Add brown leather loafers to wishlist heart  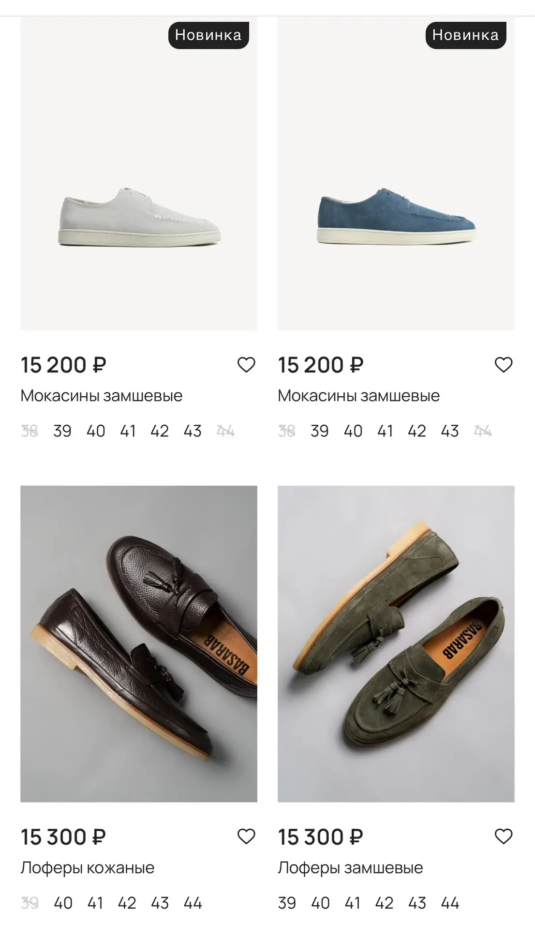coord(246,837)
